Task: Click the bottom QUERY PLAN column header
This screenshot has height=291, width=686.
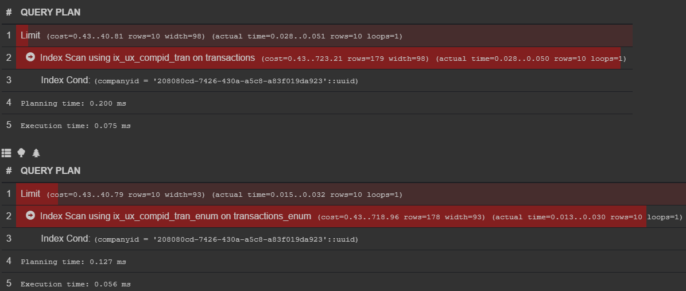Action: [x=51, y=170]
